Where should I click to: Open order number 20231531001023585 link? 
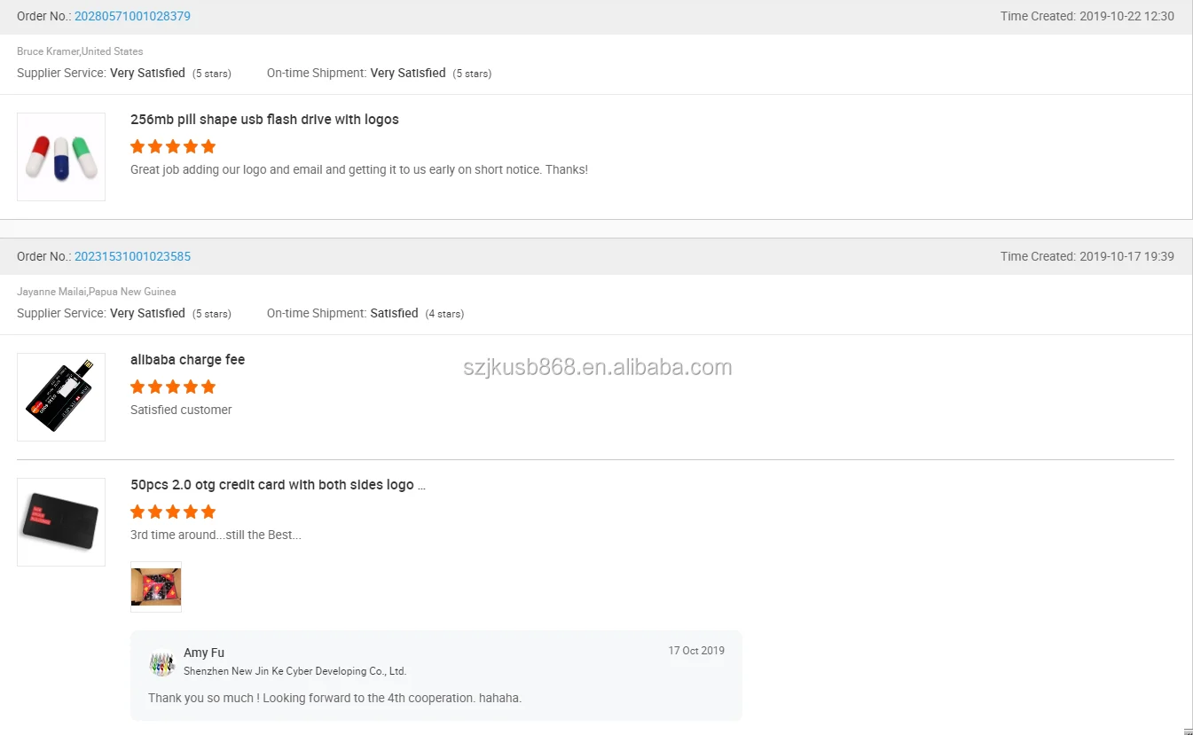pyautogui.click(x=132, y=256)
